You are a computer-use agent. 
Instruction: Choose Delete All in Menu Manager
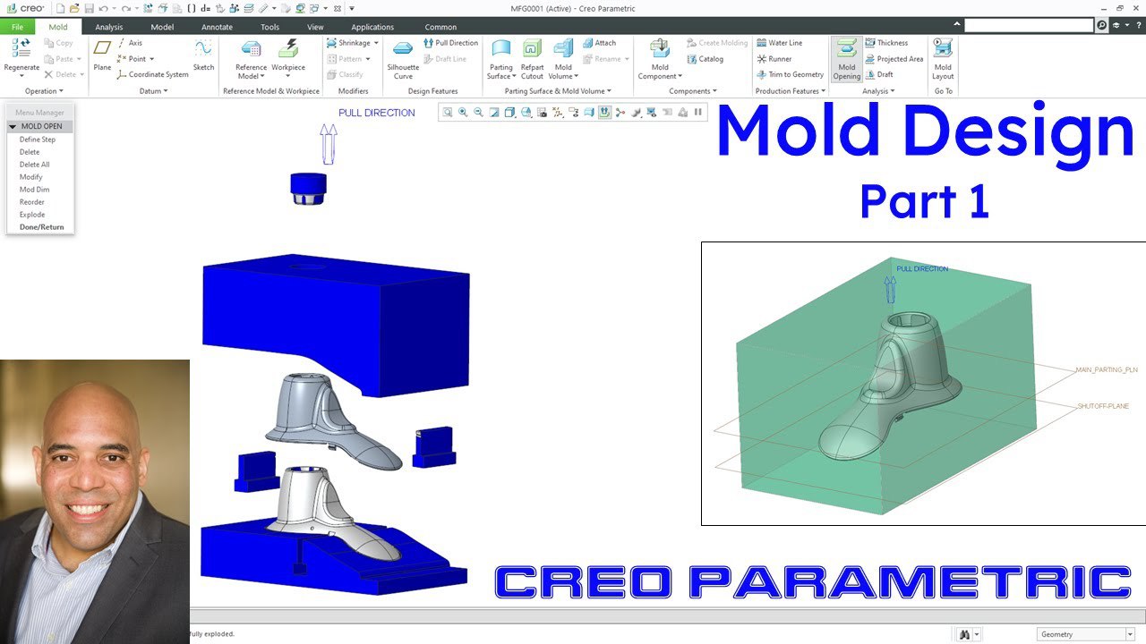tap(35, 165)
